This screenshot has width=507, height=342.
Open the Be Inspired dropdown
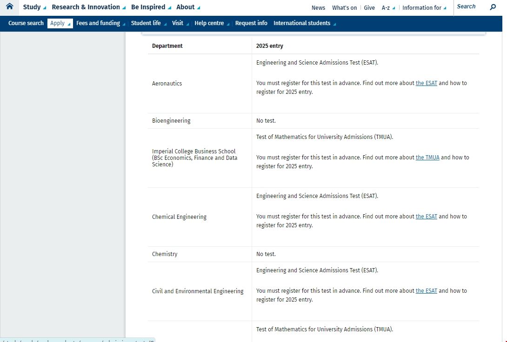pos(151,7)
